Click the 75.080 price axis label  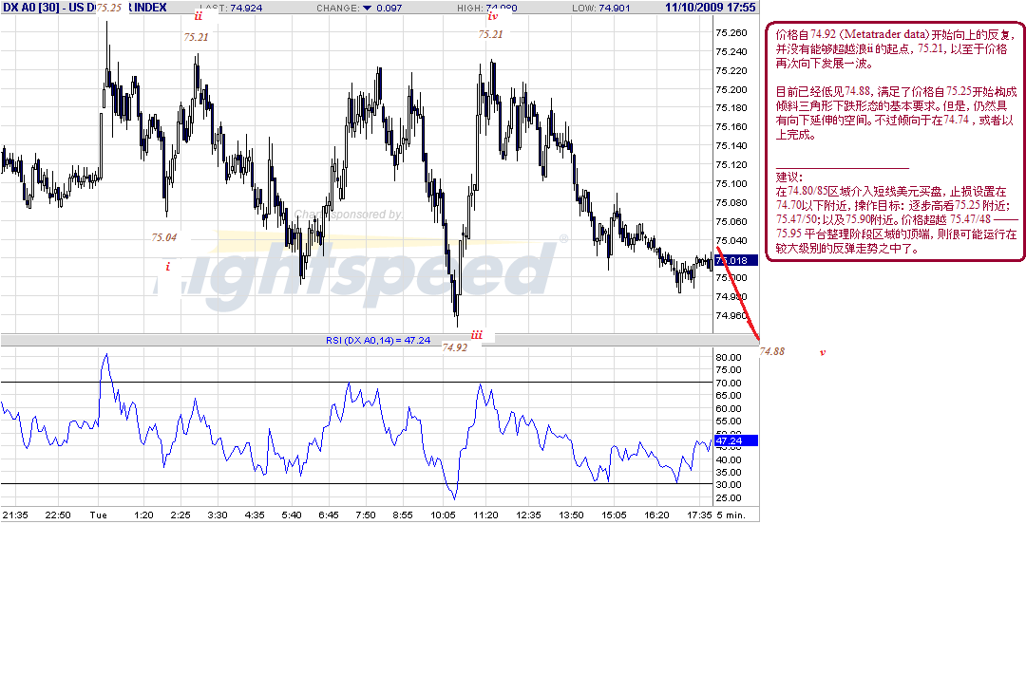coord(731,202)
